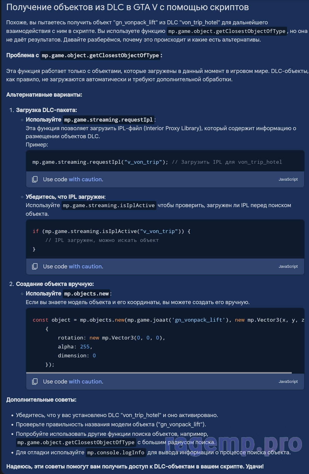Copy the mp.objects.new code snippet

click(x=35, y=381)
